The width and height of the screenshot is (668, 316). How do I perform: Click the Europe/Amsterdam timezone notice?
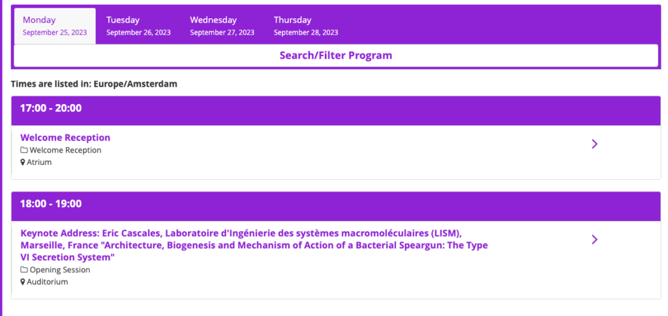(x=94, y=84)
